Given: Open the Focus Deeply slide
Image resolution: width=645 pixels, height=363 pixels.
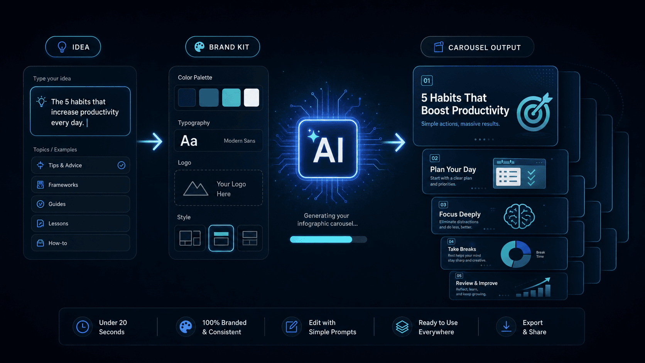Looking at the screenshot, I should pyautogui.click(x=500, y=216).
